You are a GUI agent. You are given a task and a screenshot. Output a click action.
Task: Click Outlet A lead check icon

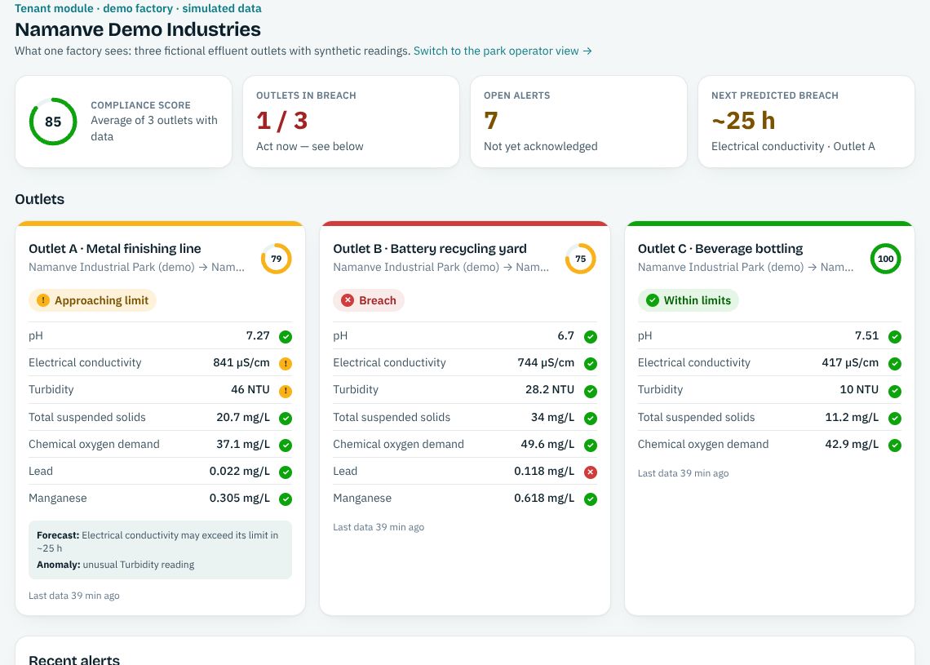point(286,472)
